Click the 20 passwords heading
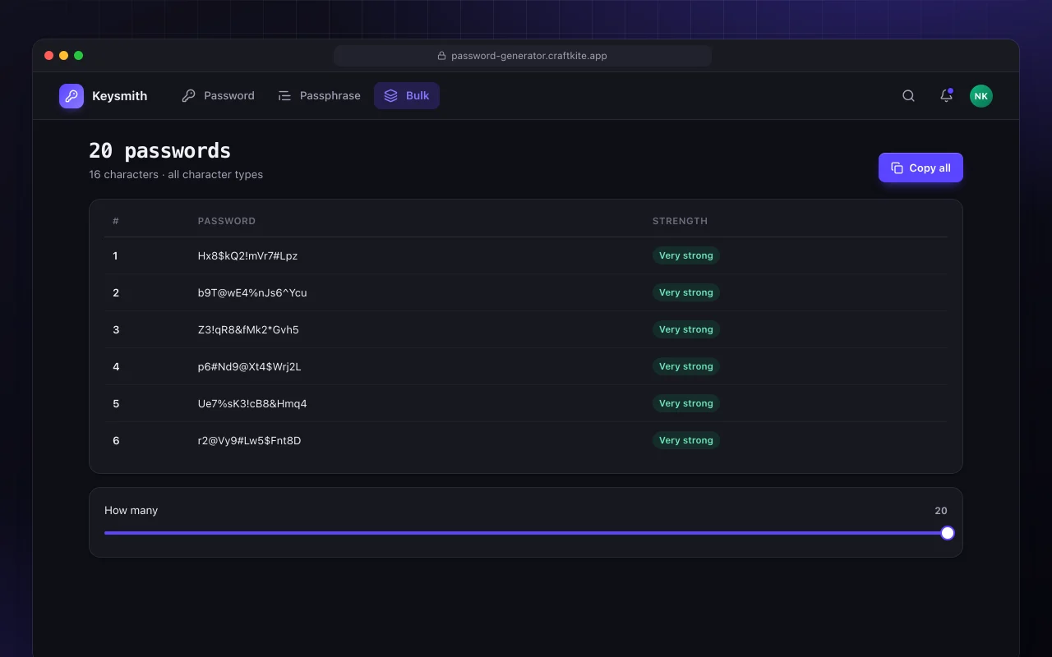 click(x=159, y=151)
